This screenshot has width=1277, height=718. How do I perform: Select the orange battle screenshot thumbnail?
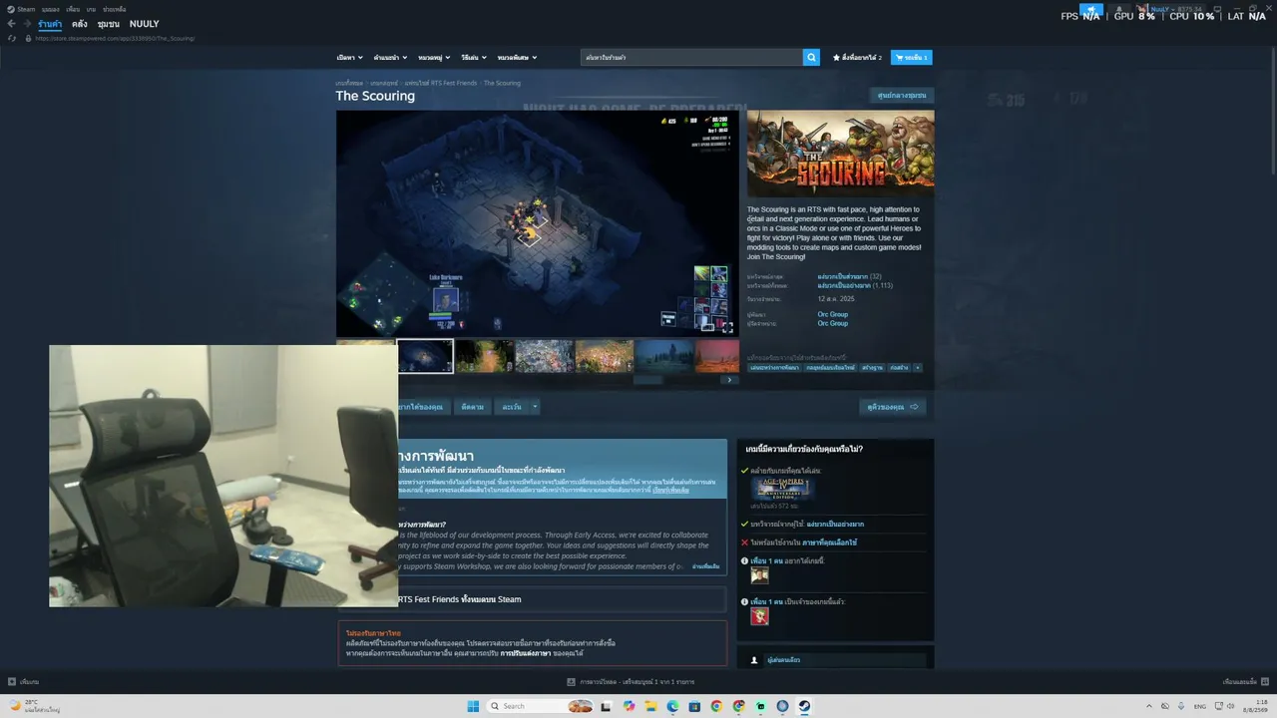(605, 356)
